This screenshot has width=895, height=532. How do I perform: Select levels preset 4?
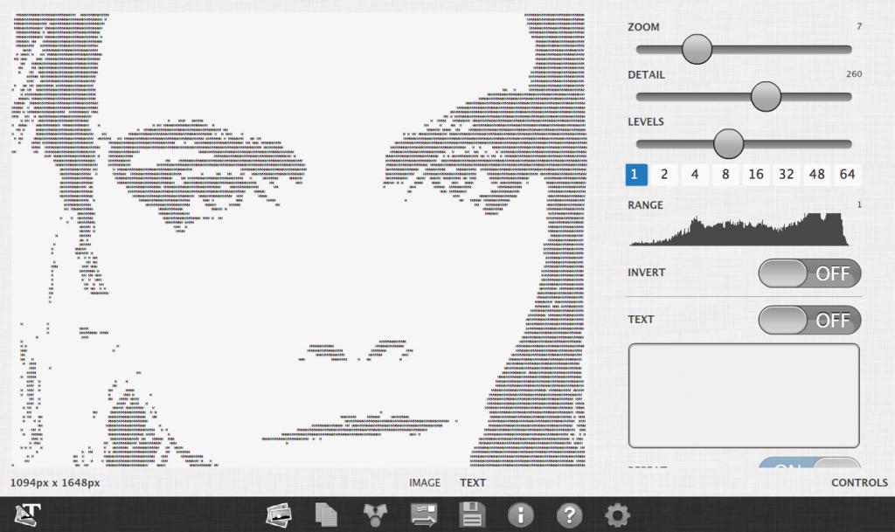point(695,175)
